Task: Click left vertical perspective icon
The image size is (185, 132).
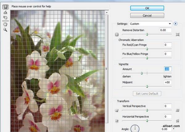Action: [x=117, y=110]
